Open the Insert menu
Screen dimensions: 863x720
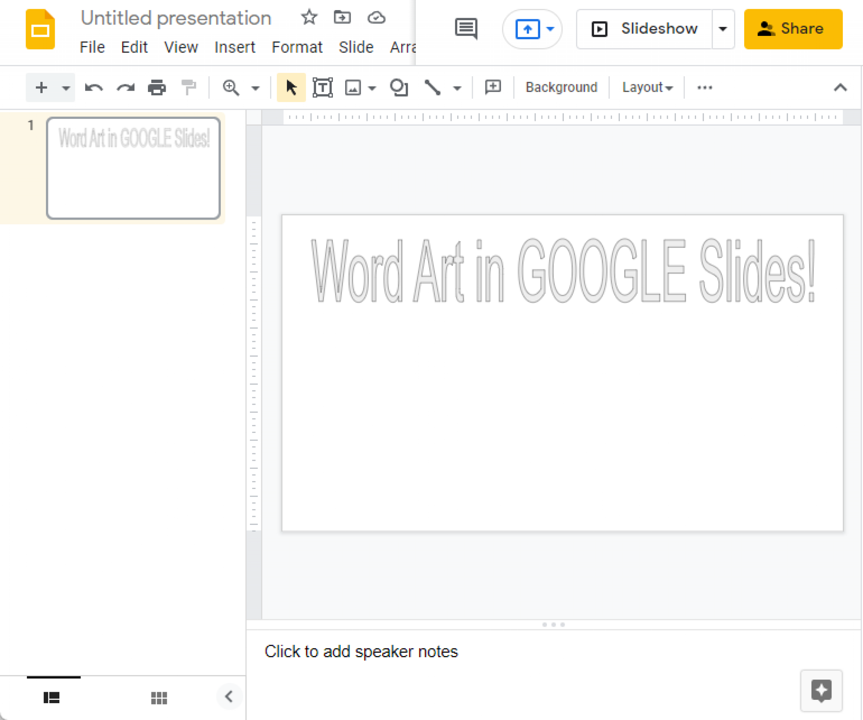click(x=235, y=47)
